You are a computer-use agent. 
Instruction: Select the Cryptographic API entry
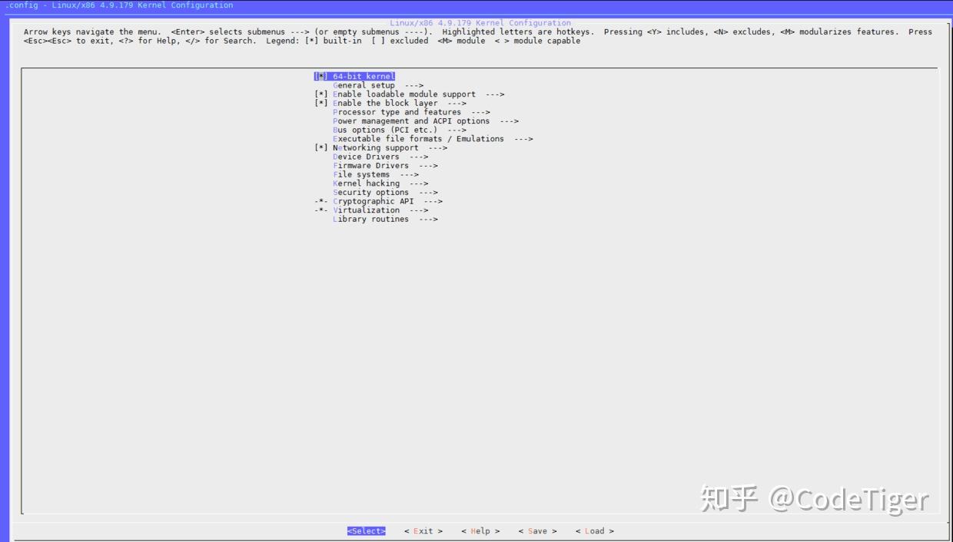tap(376, 200)
